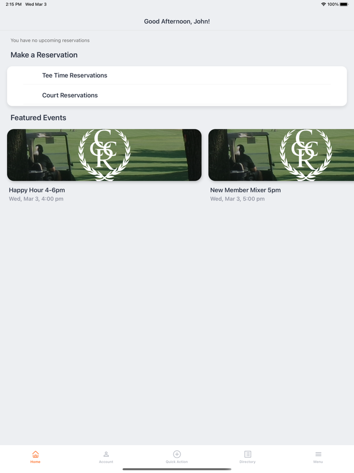Open Happy Hour 4-6pm event image

click(x=104, y=155)
